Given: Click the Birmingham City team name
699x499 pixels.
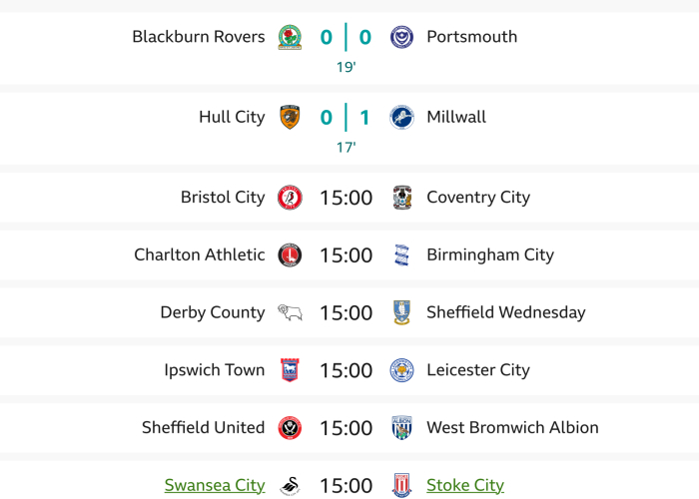Looking at the screenshot, I should [x=489, y=254].
